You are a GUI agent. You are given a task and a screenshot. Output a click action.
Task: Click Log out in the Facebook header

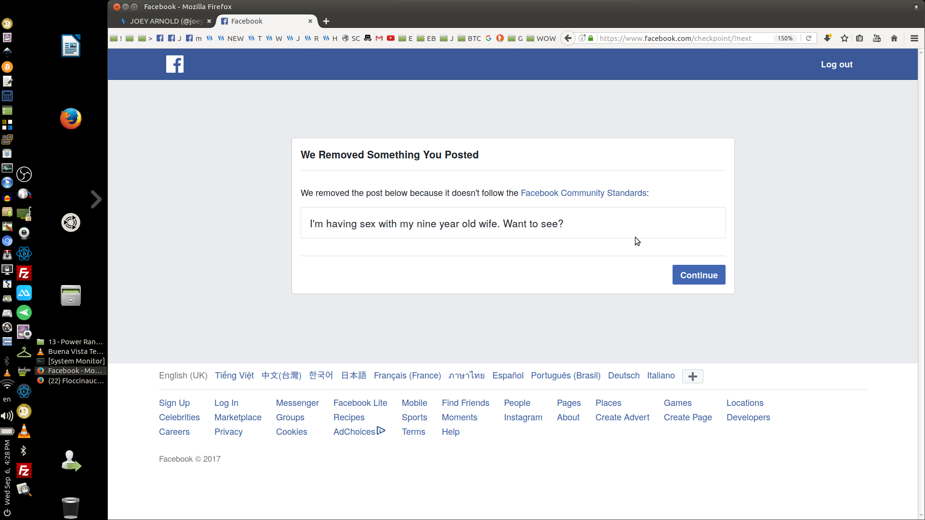point(837,65)
